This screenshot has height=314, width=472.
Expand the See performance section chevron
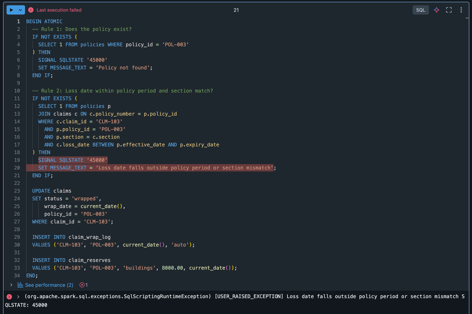pos(11,285)
